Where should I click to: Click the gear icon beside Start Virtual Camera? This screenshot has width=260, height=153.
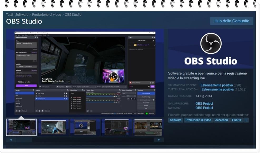point(154,100)
